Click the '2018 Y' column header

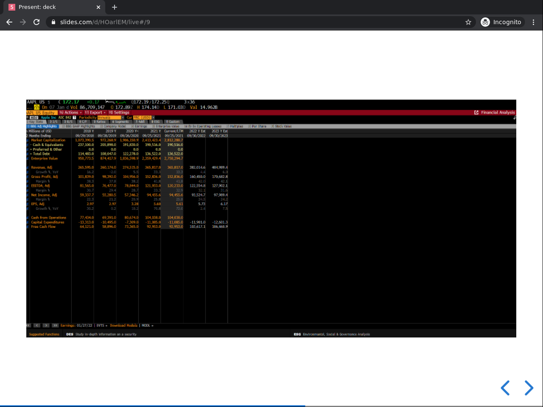point(89,131)
